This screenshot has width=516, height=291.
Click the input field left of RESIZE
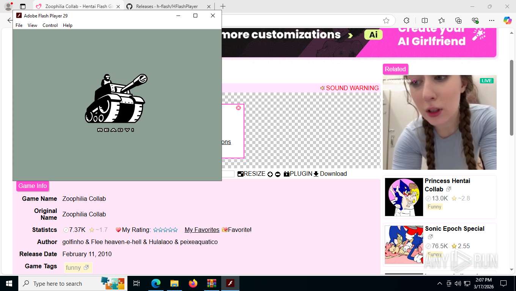click(228, 174)
